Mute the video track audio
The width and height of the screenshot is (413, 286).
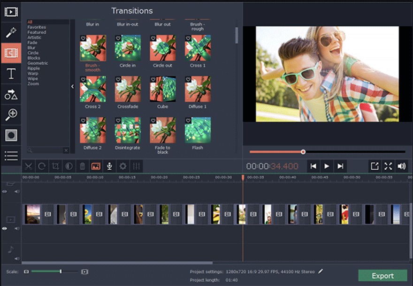point(17,229)
